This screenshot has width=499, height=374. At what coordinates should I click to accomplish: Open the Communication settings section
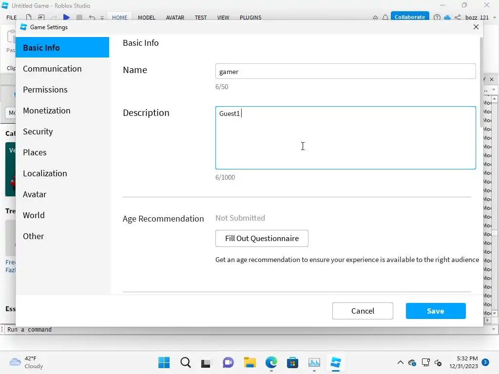coord(62,69)
